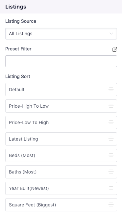Click the Year Built(Newest) drag handle
This screenshot has height=214, width=122.
point(111,188)
